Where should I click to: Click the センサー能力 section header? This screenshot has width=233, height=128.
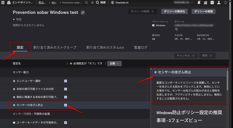coord(21,72)
